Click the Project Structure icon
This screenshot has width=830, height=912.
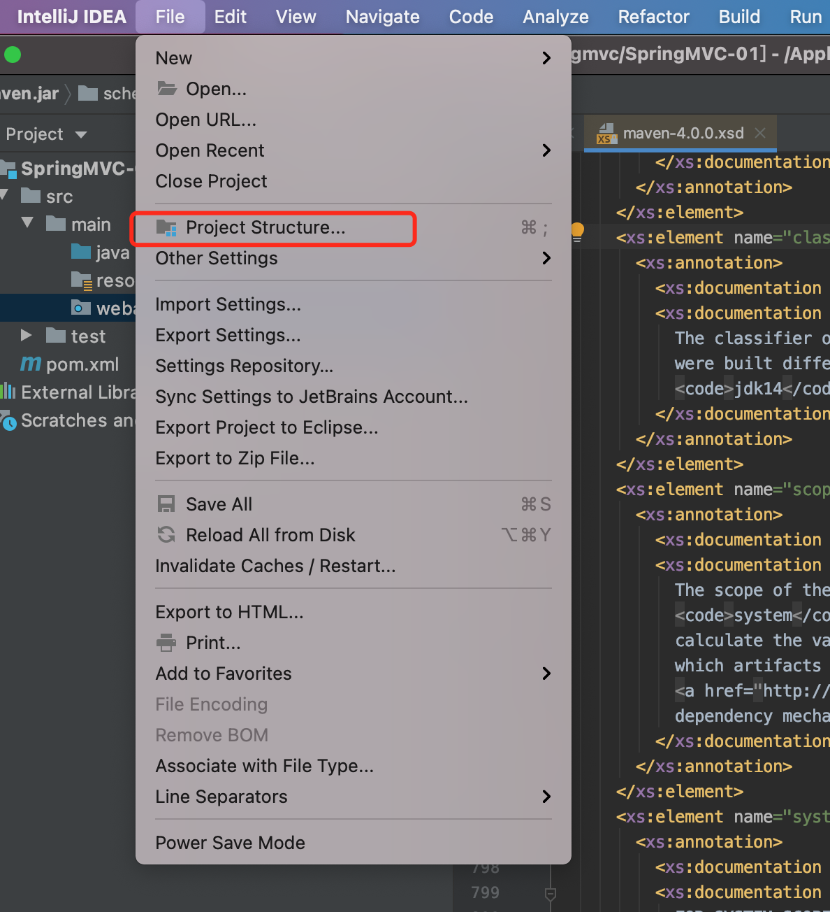pyautogui.click(x=167, y=227)
